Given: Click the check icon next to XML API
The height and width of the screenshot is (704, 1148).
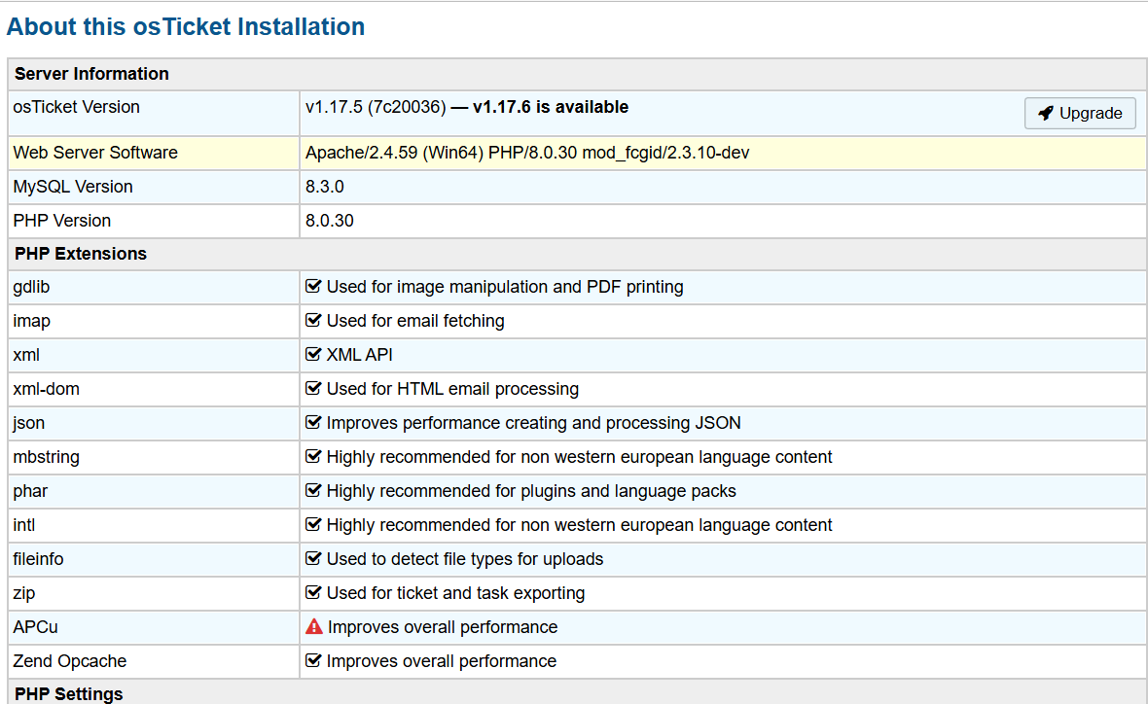Looking at the screenshot, I should [313, 355].
